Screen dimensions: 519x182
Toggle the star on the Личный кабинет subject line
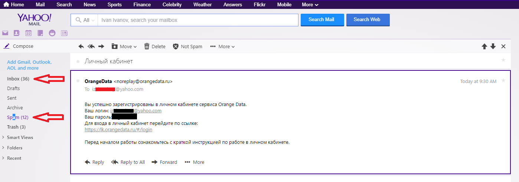tap(503, 60)
